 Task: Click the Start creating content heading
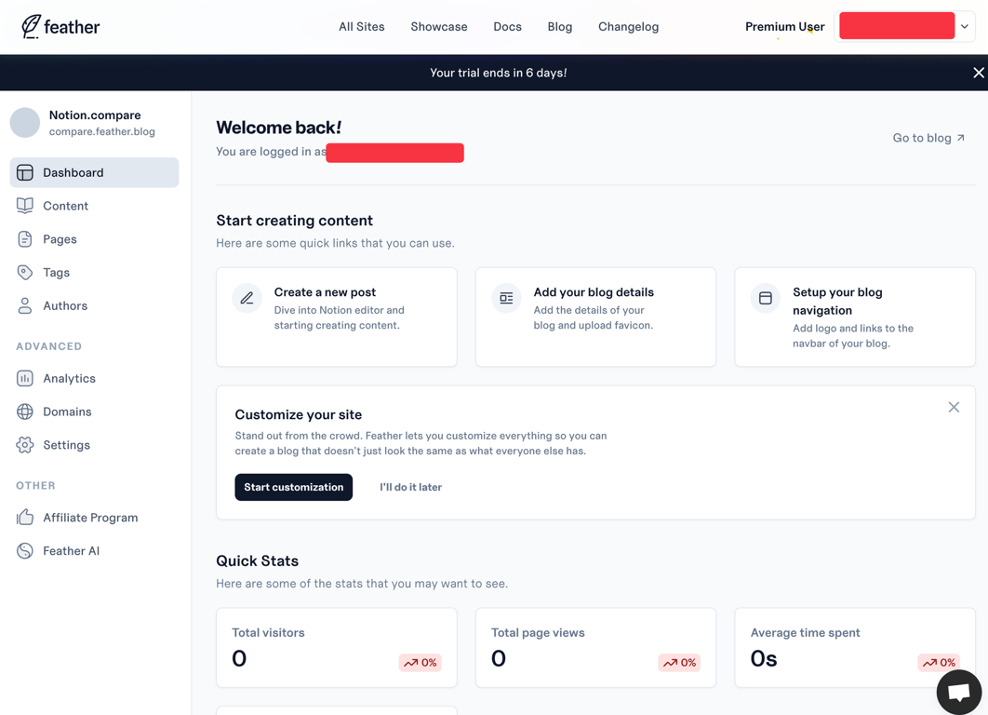point(294,220)
